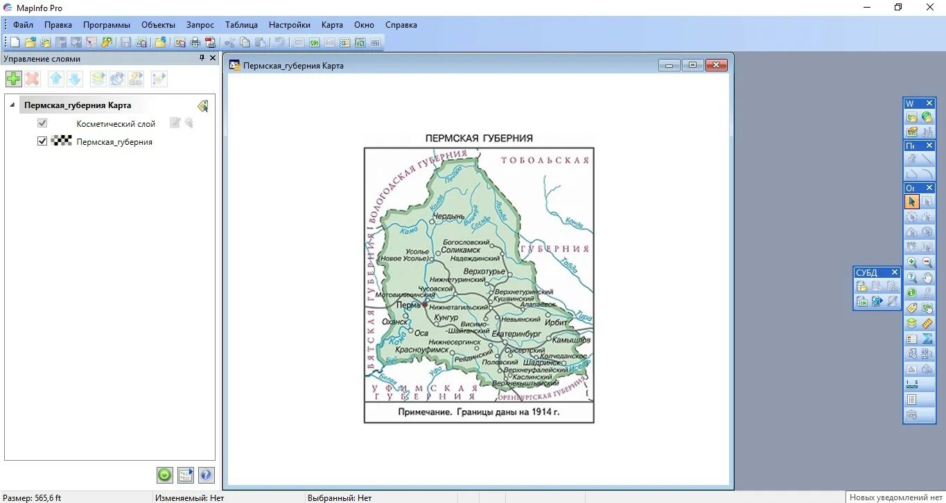
Task: Maximize the Пермская_губерния Карта window
Action: [x=692, y=65]
